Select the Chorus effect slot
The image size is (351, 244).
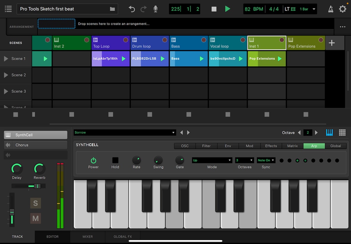[36, 145]
